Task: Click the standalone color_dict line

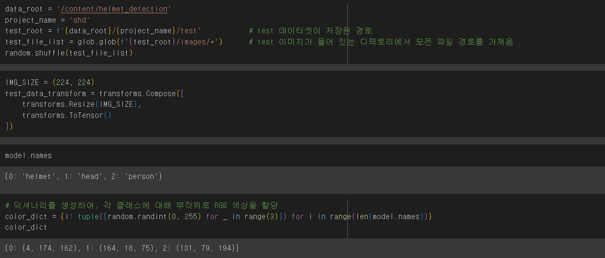Action: (26, 228)
